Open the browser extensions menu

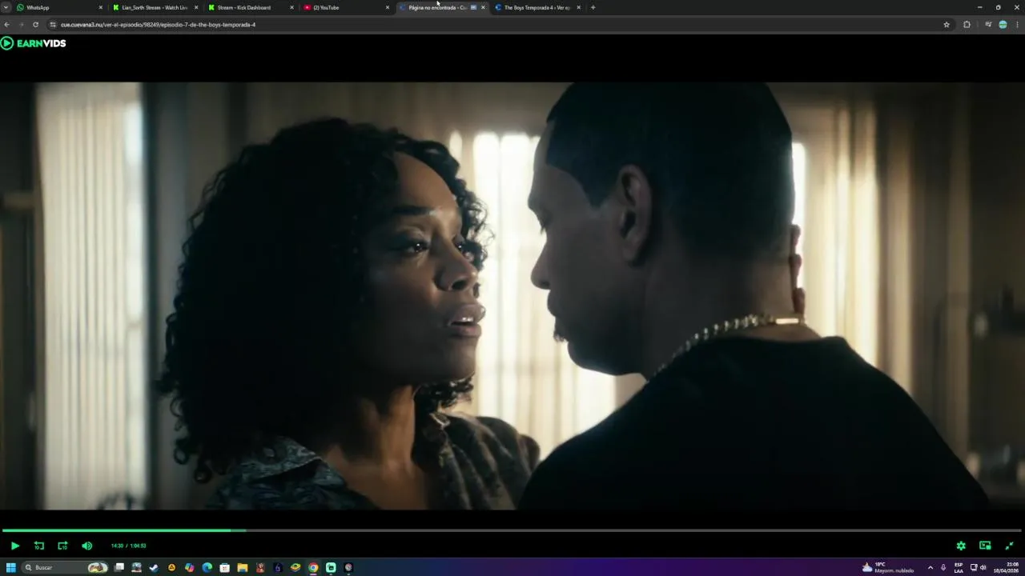pyautogui.click(x=967, y=25)
